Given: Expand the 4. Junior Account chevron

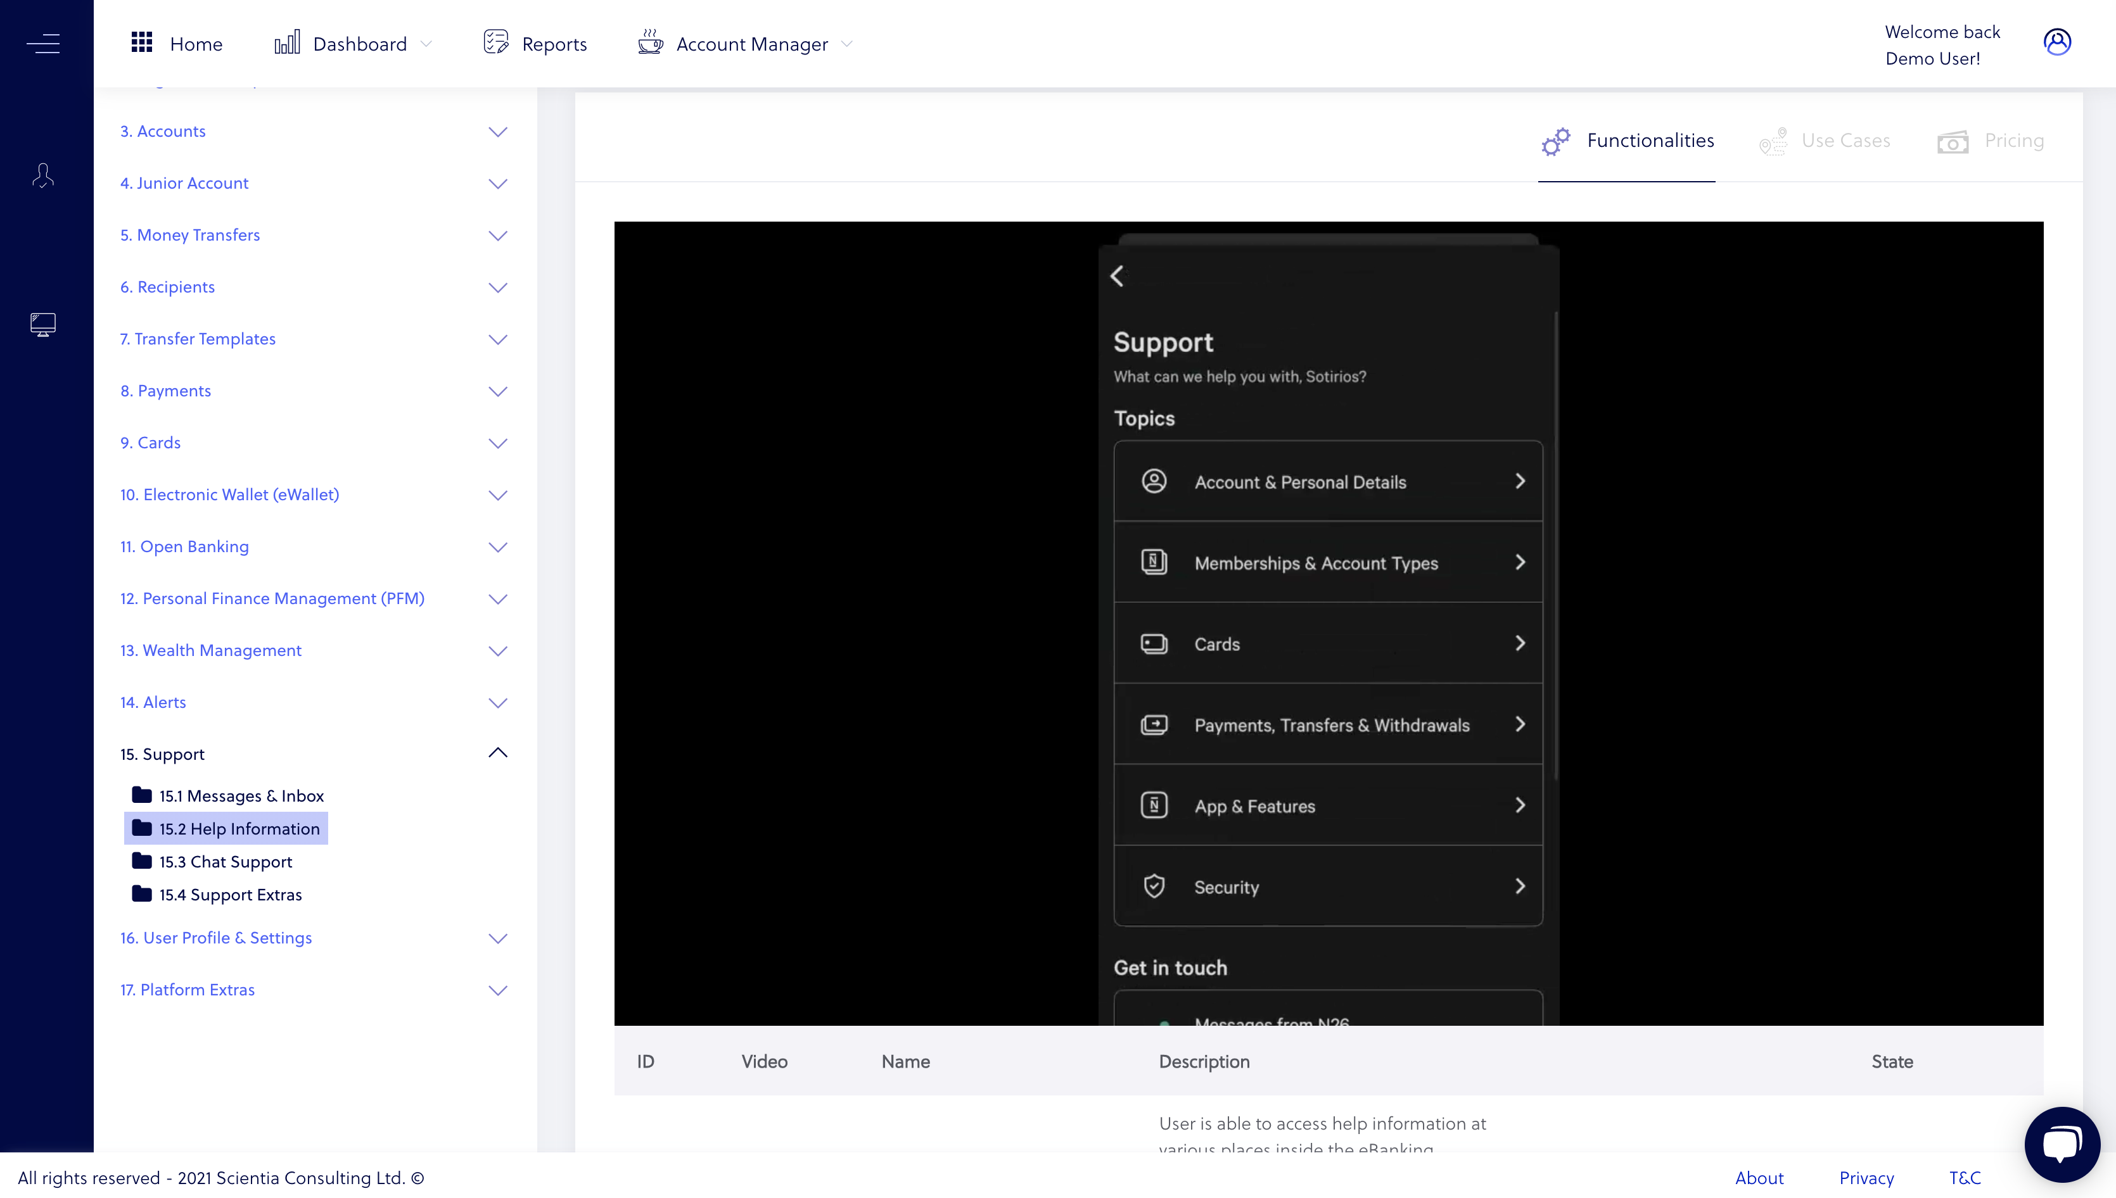Looking at the screenshot, I should click(497, 184).
